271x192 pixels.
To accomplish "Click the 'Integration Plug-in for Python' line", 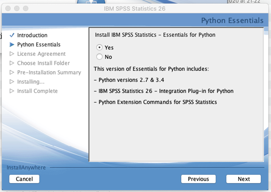I will (x=164, y=91).
